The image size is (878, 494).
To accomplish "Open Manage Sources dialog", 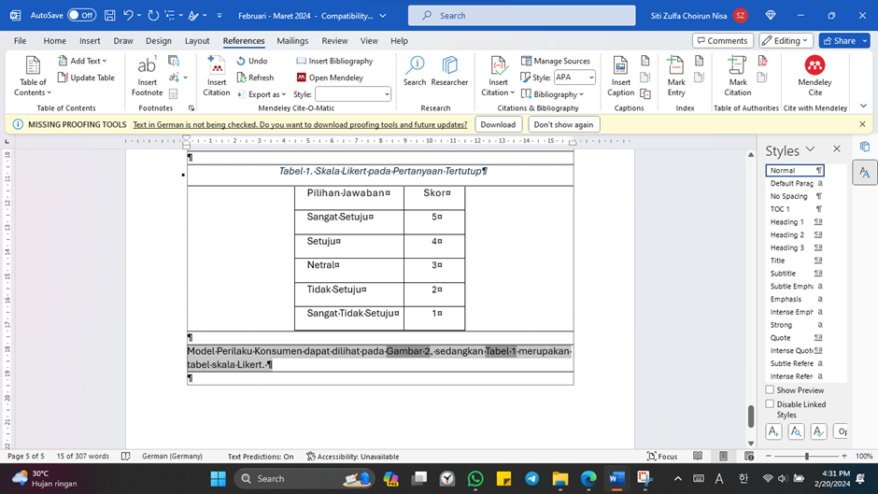I will [x=556, y=61].
